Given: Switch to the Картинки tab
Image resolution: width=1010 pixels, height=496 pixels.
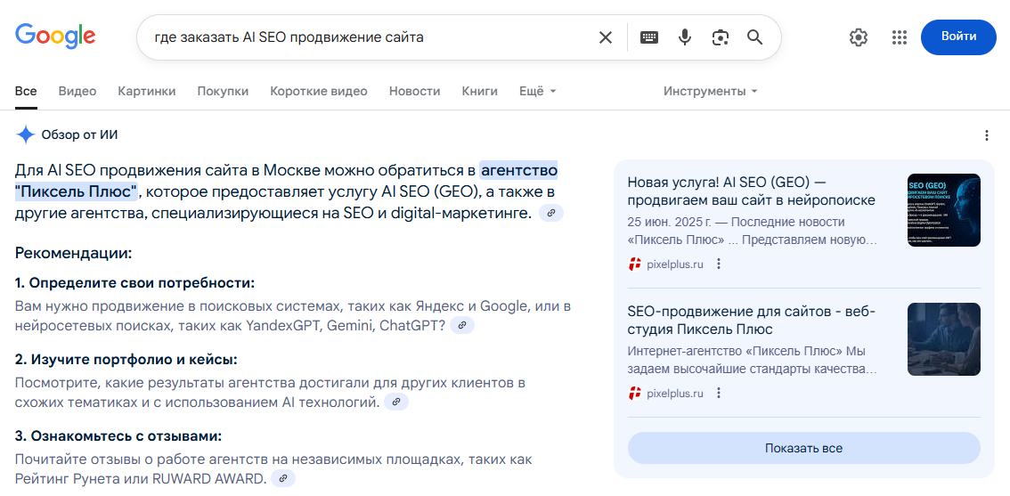Looking at the screenshot, I should (147, 92).
